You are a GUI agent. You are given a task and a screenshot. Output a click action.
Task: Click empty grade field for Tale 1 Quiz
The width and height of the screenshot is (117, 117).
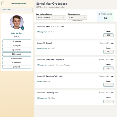tap(108, 101)
